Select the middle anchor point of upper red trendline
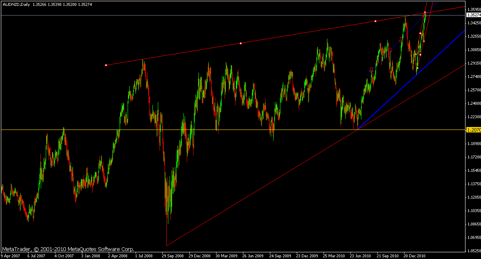Viewport: 481px width, 259px height. pos(240,43)
